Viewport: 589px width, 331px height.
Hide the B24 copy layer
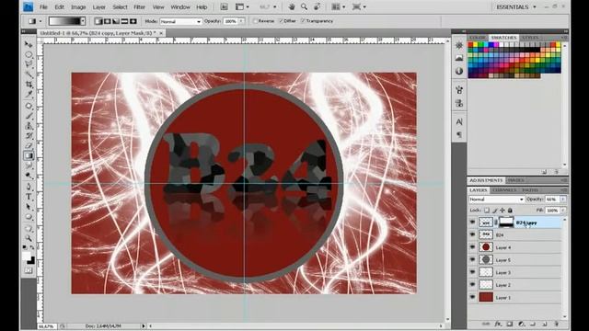(x=472, y=223)
